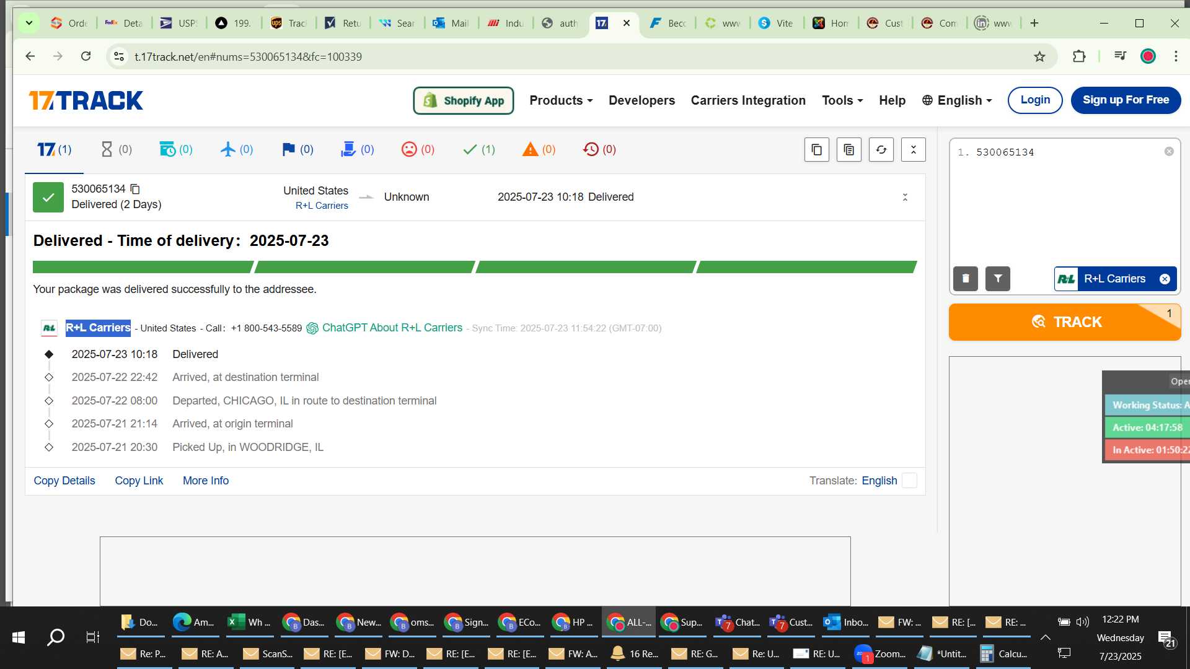Click the filter numbers funnel icon
This screenshot has width=1190, height=669.
[x=998, y=279]
